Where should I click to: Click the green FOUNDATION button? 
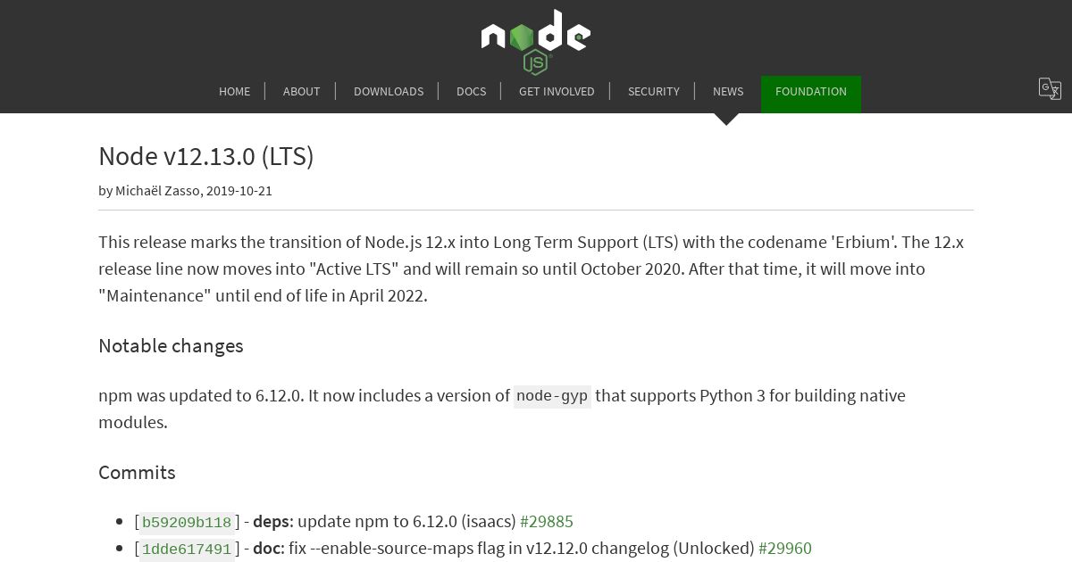[811, 94]
